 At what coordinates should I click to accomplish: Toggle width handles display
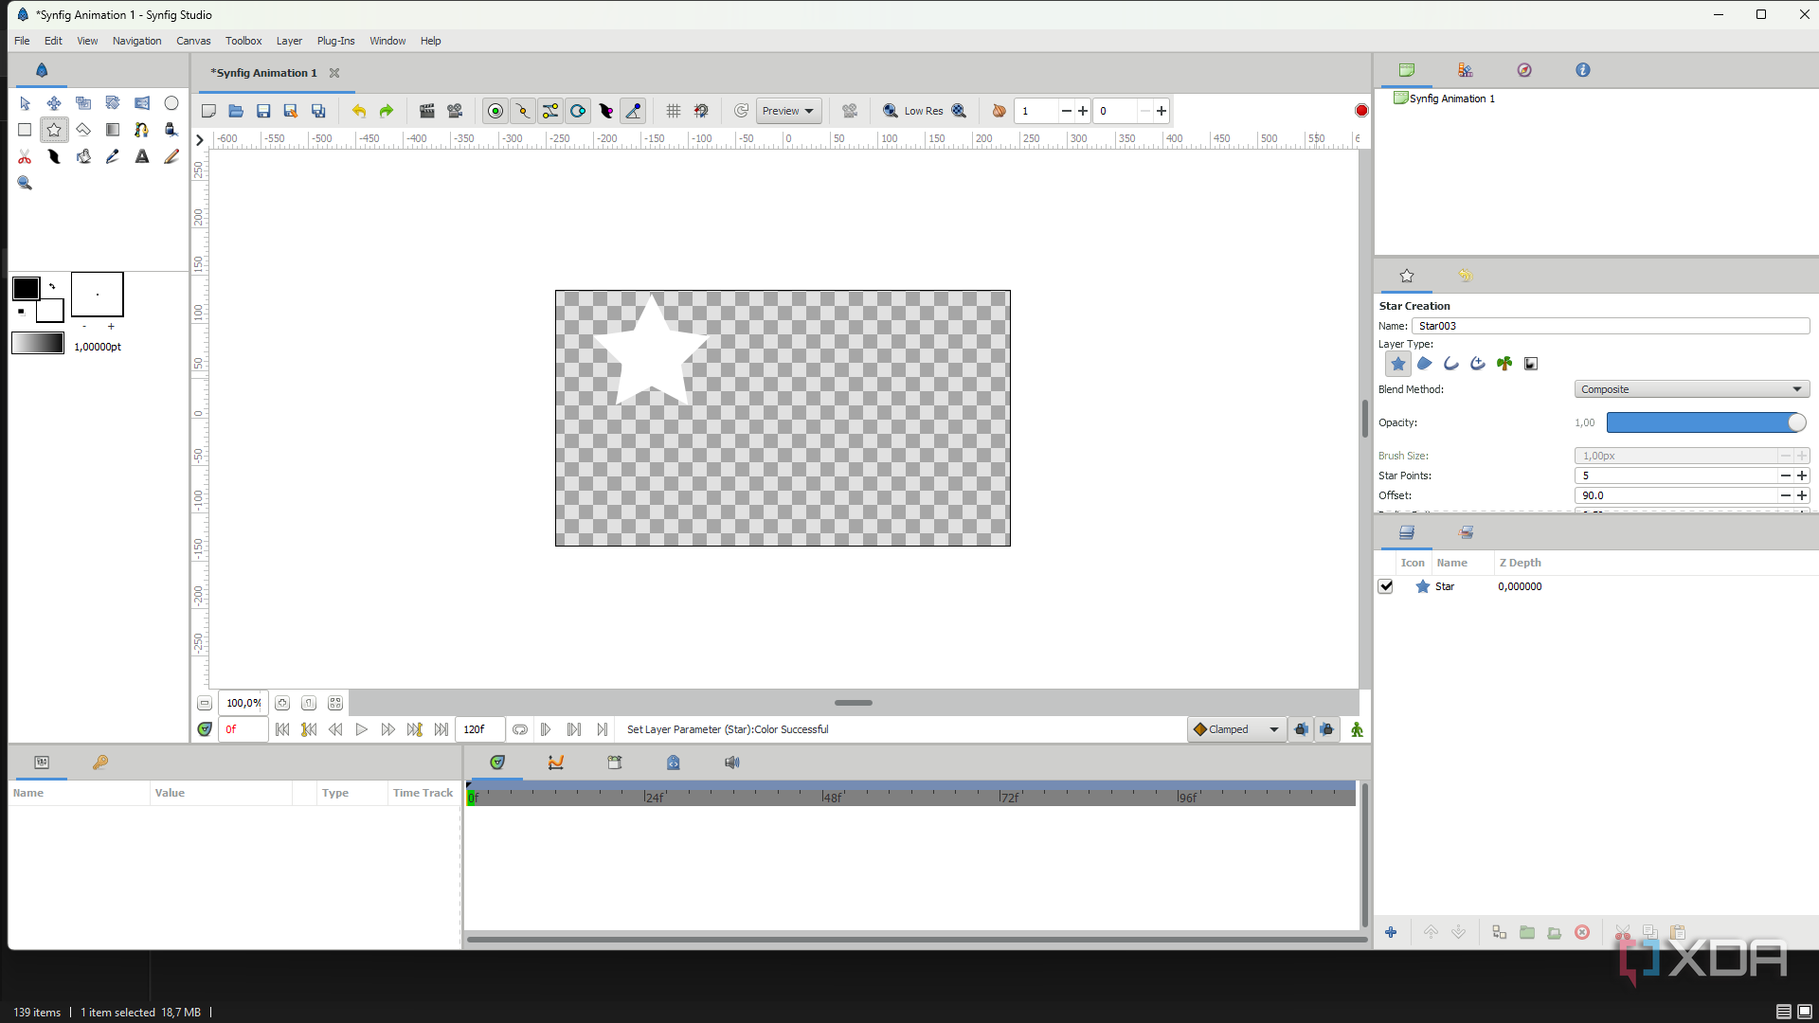605,111
